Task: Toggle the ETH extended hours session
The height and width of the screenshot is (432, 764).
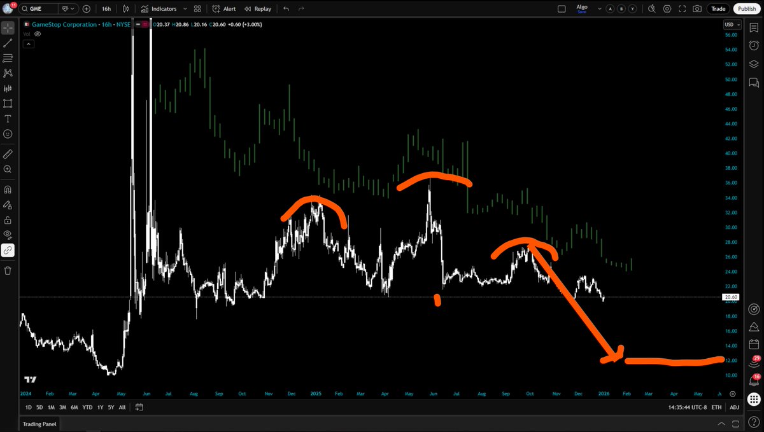Action: [716, 407]
